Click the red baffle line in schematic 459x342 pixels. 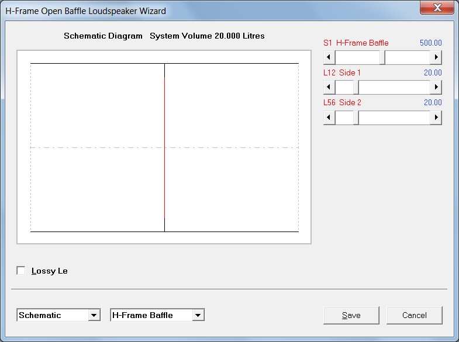[164, 147]
